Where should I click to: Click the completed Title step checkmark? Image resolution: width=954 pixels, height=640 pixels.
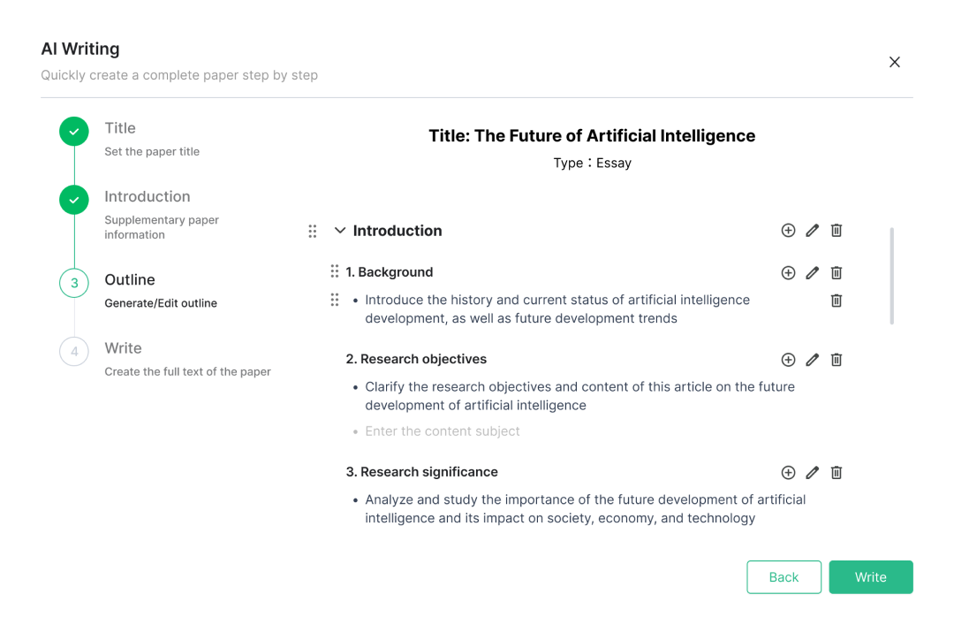(73, 131)
